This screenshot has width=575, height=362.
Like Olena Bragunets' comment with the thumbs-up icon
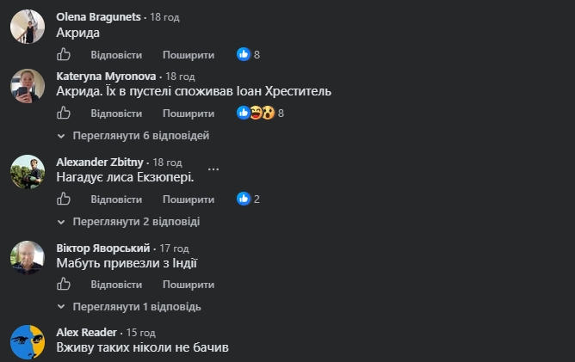64,54
